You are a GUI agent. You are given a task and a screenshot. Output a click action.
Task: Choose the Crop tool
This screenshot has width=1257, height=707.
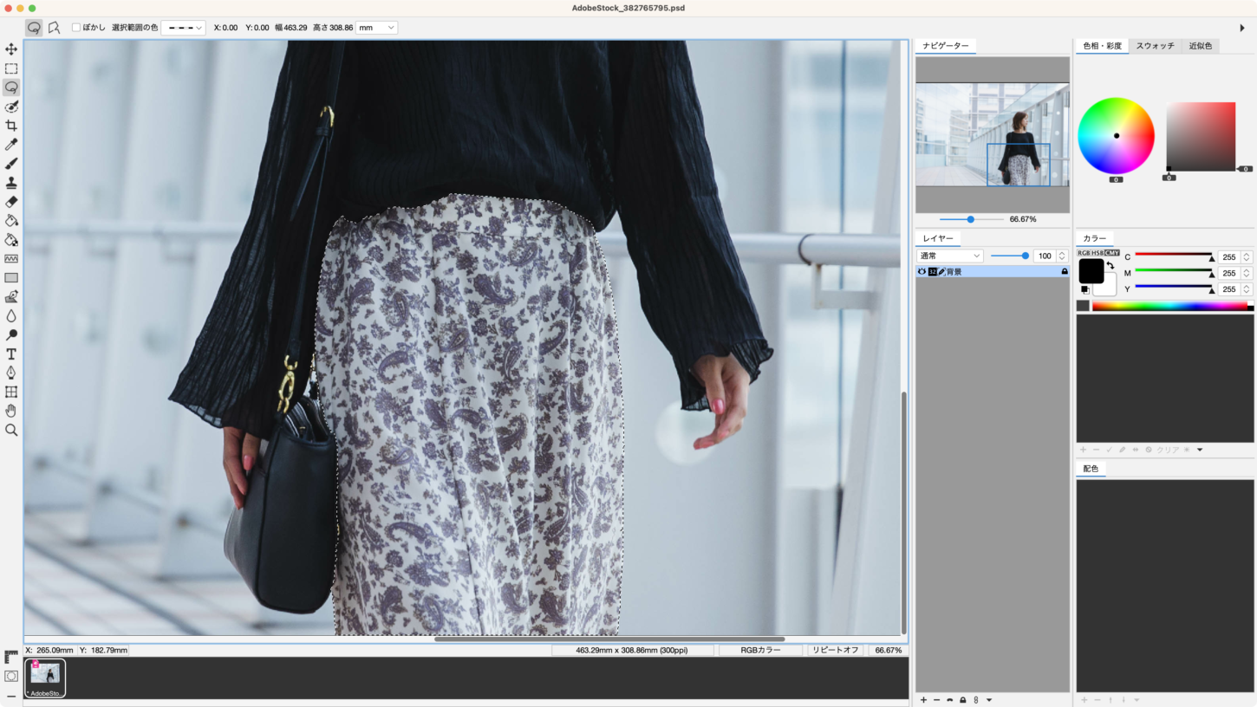click(11, 126)
